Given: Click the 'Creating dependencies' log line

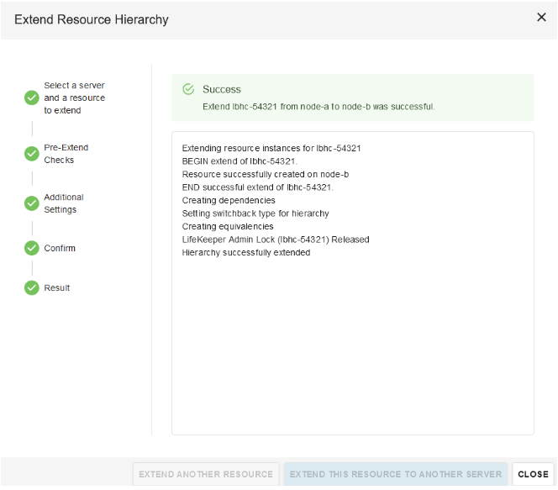Looking at the screenshot, I should pos(229,200).
